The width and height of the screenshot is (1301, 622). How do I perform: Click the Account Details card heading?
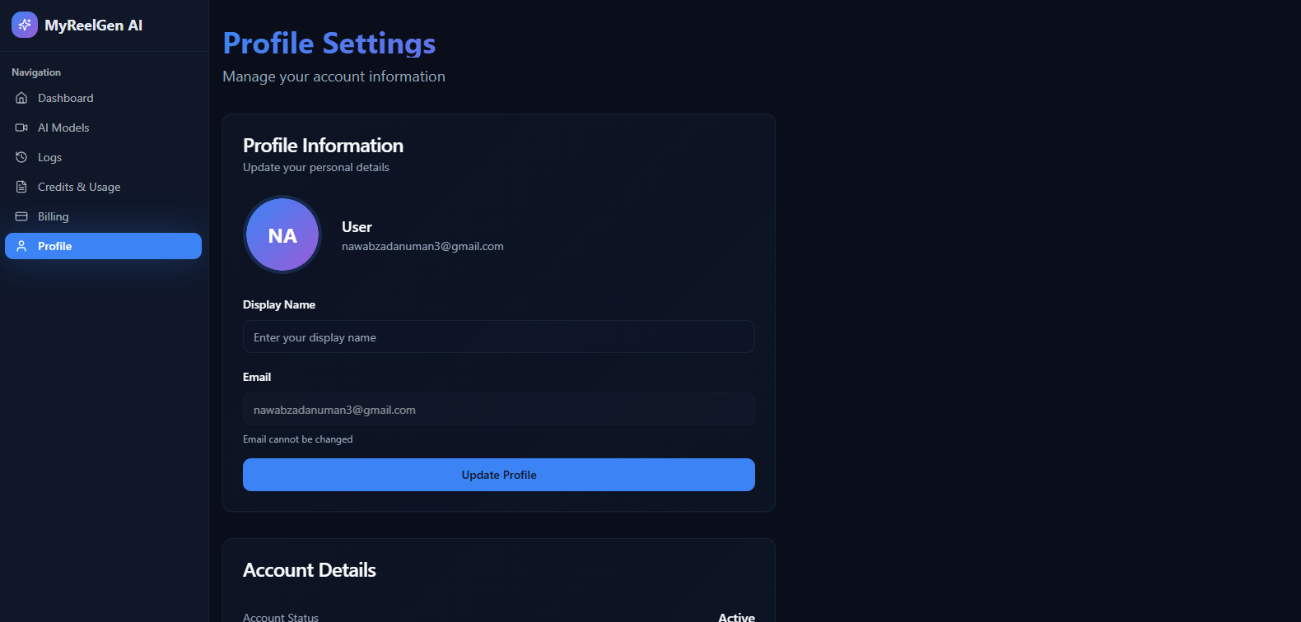coord(310,570)
